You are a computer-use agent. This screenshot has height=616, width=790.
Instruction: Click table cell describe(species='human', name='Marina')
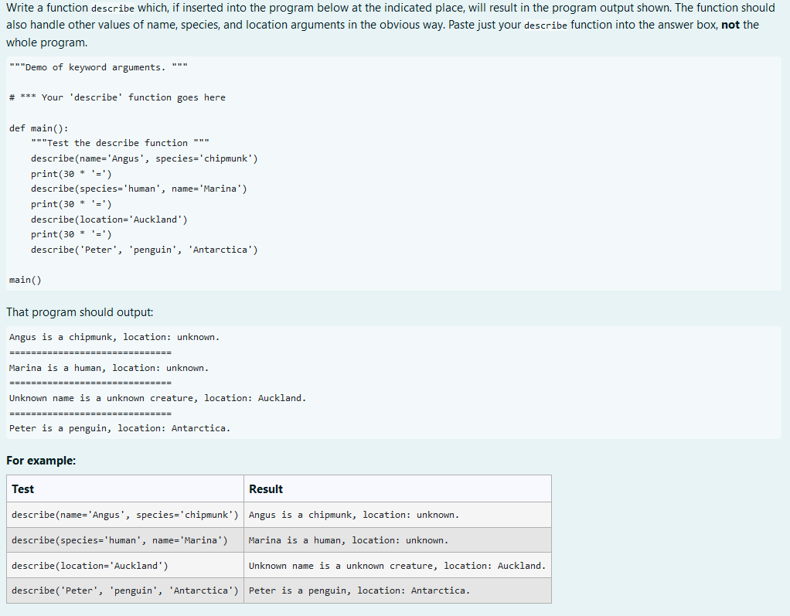125,540
